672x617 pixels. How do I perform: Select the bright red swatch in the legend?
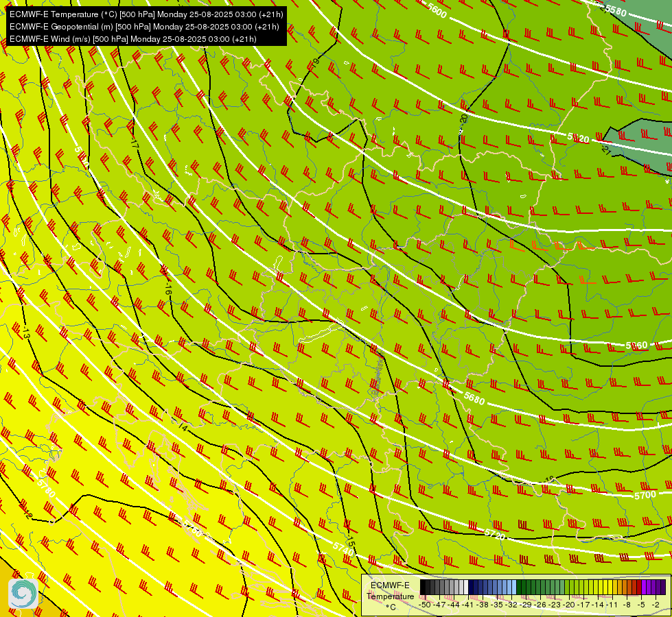point(639,587)
